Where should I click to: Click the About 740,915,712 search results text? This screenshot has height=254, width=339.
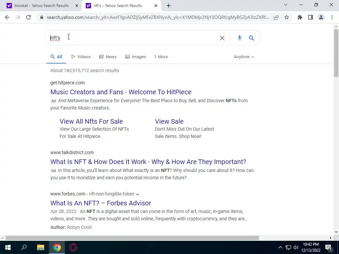pyautogui.click(x=85, y=71)
